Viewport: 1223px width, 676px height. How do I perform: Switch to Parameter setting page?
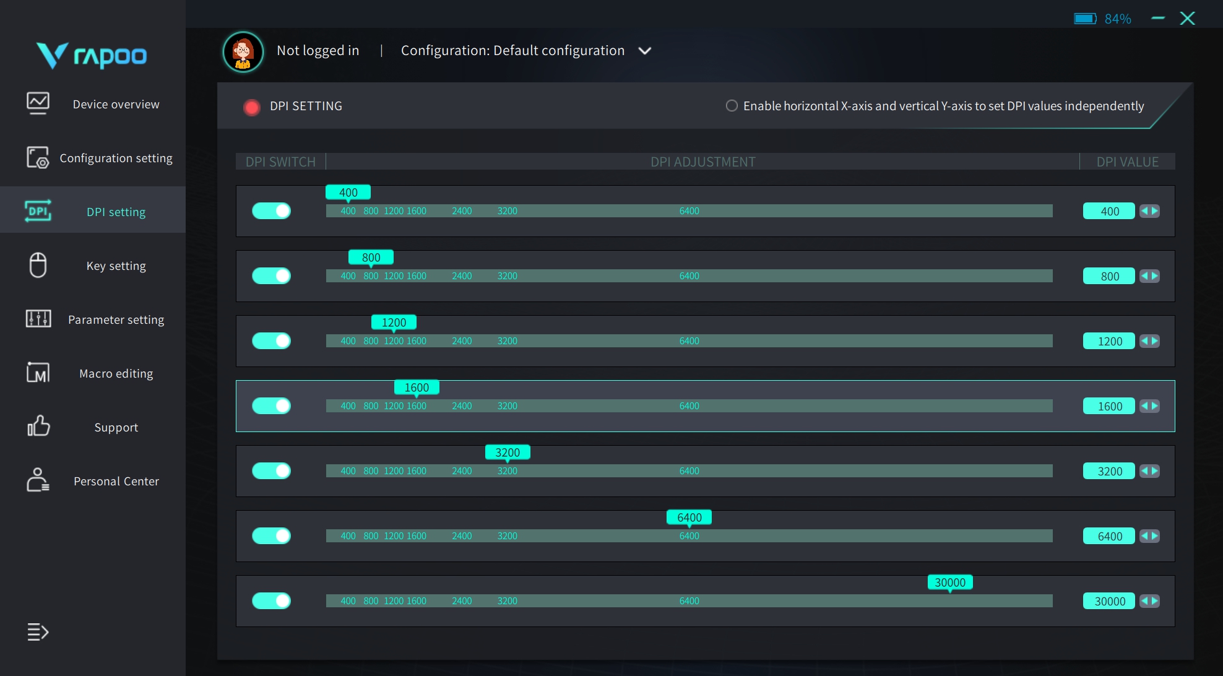point(93,319)
